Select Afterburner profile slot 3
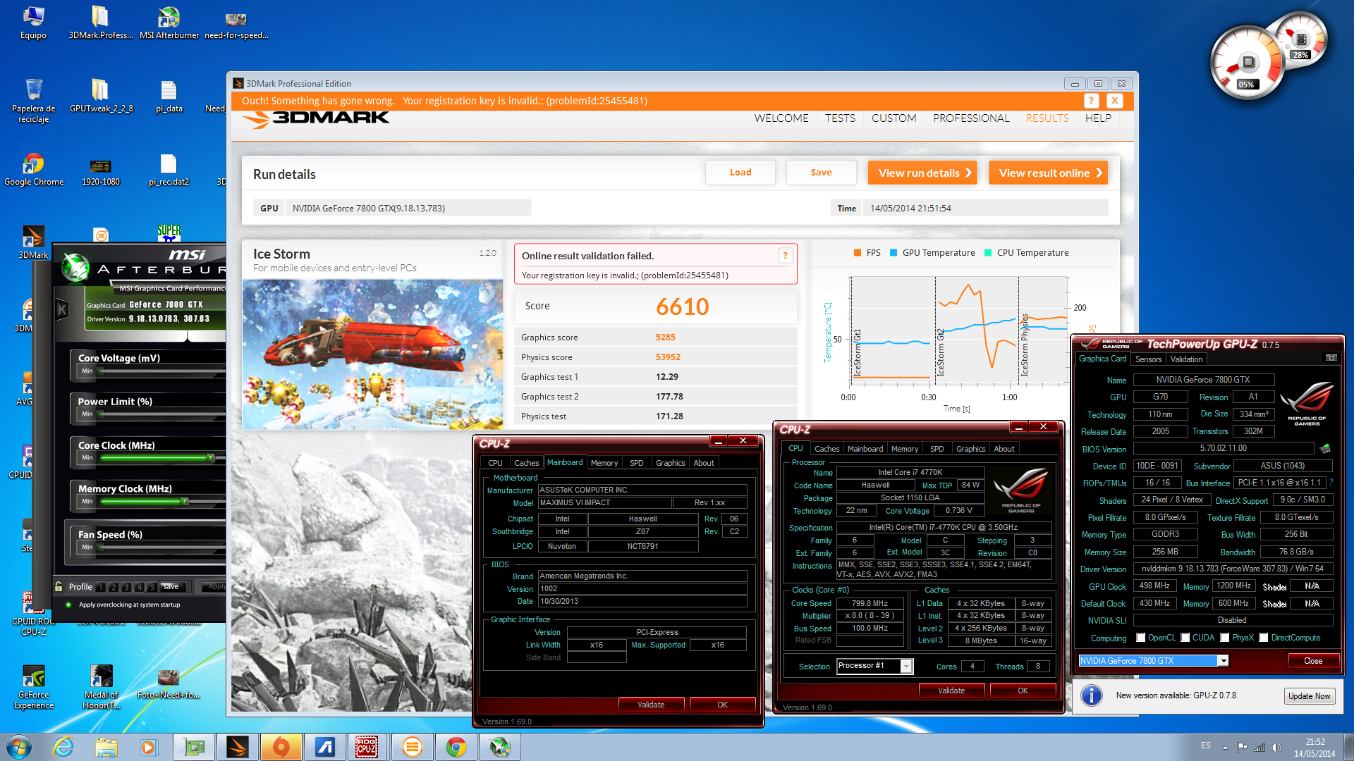The height and width of the screenshot is (761, 1354). (126, 587)
